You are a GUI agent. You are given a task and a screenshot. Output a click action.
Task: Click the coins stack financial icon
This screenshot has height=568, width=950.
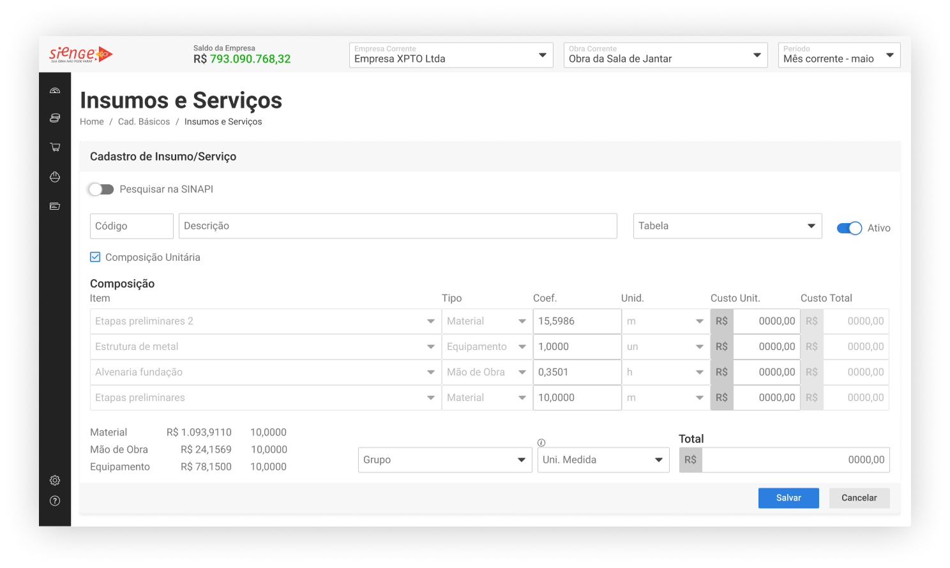pos(55,118)
